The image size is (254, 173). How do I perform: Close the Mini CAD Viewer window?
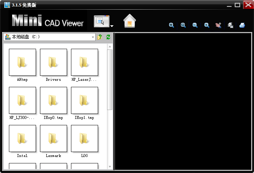coord(248,5)
